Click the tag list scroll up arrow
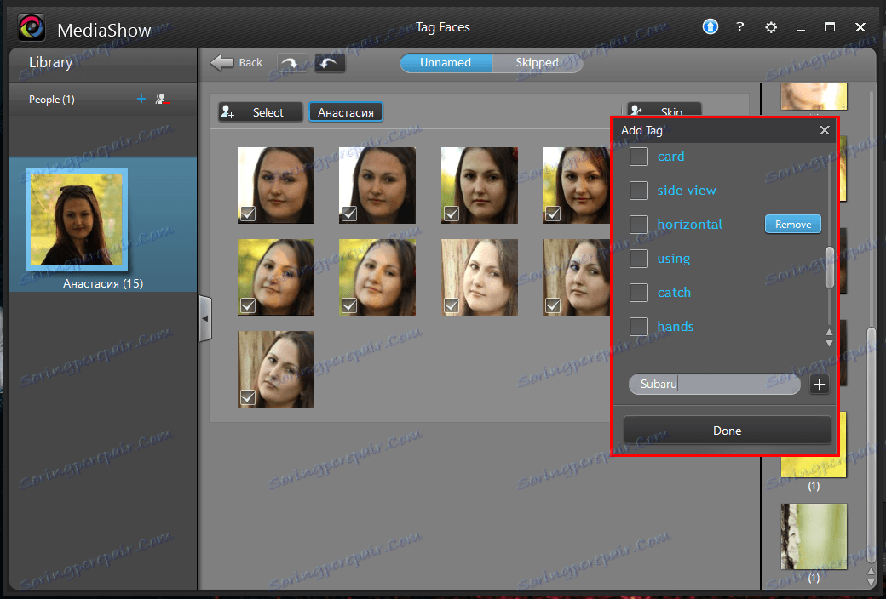The height and width of the screenshot is (599, 886). point(830,333)
